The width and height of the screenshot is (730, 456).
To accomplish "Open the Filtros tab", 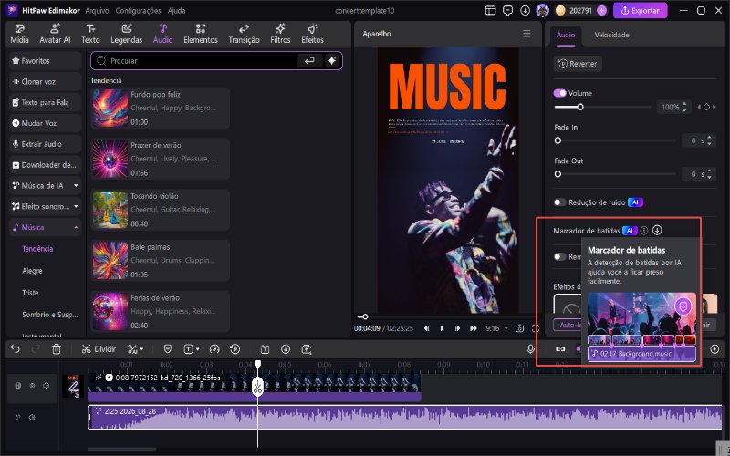I will (x=280, y=34).
